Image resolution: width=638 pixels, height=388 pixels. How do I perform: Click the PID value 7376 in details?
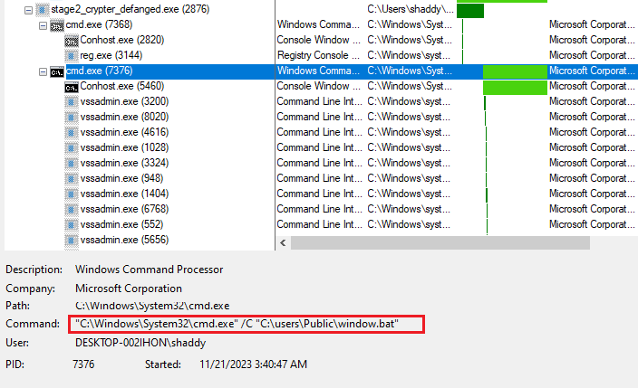(x=83, y=364)
